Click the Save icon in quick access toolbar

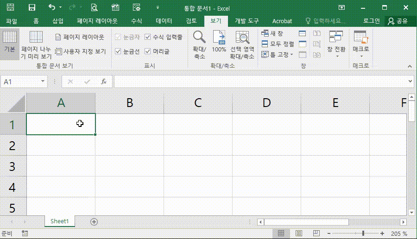[x=32, y=7]
